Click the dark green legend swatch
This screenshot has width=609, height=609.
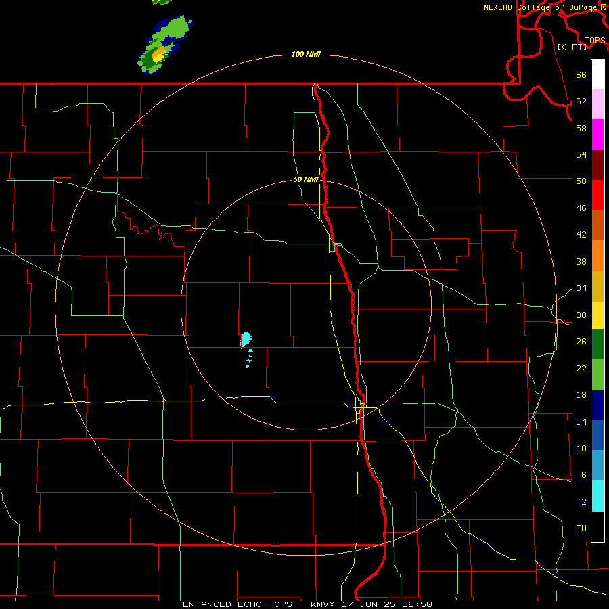pos(597,344)
